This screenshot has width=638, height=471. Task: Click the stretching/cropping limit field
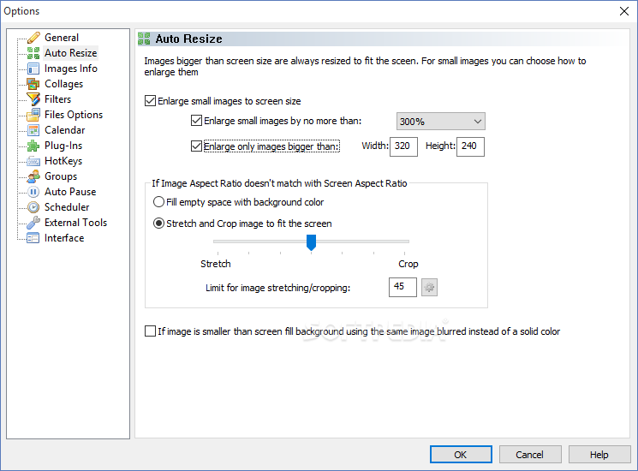tap(402, 287)
